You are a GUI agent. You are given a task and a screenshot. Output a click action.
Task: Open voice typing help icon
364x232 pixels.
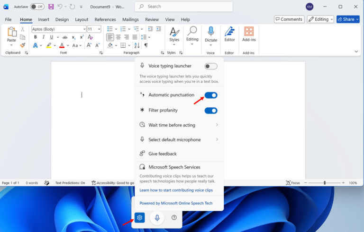(174, 218)
